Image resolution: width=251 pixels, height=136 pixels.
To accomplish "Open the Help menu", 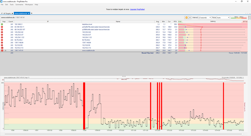I will [36, 5].
